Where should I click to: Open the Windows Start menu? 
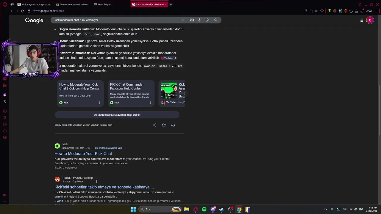tap(133, 209)
